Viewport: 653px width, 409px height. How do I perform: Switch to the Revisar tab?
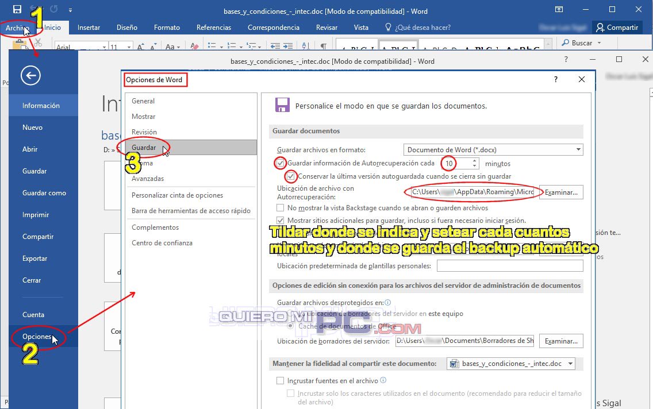tap(327, 28)
